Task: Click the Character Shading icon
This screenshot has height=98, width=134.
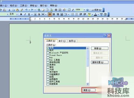Action: coord(39,14)
